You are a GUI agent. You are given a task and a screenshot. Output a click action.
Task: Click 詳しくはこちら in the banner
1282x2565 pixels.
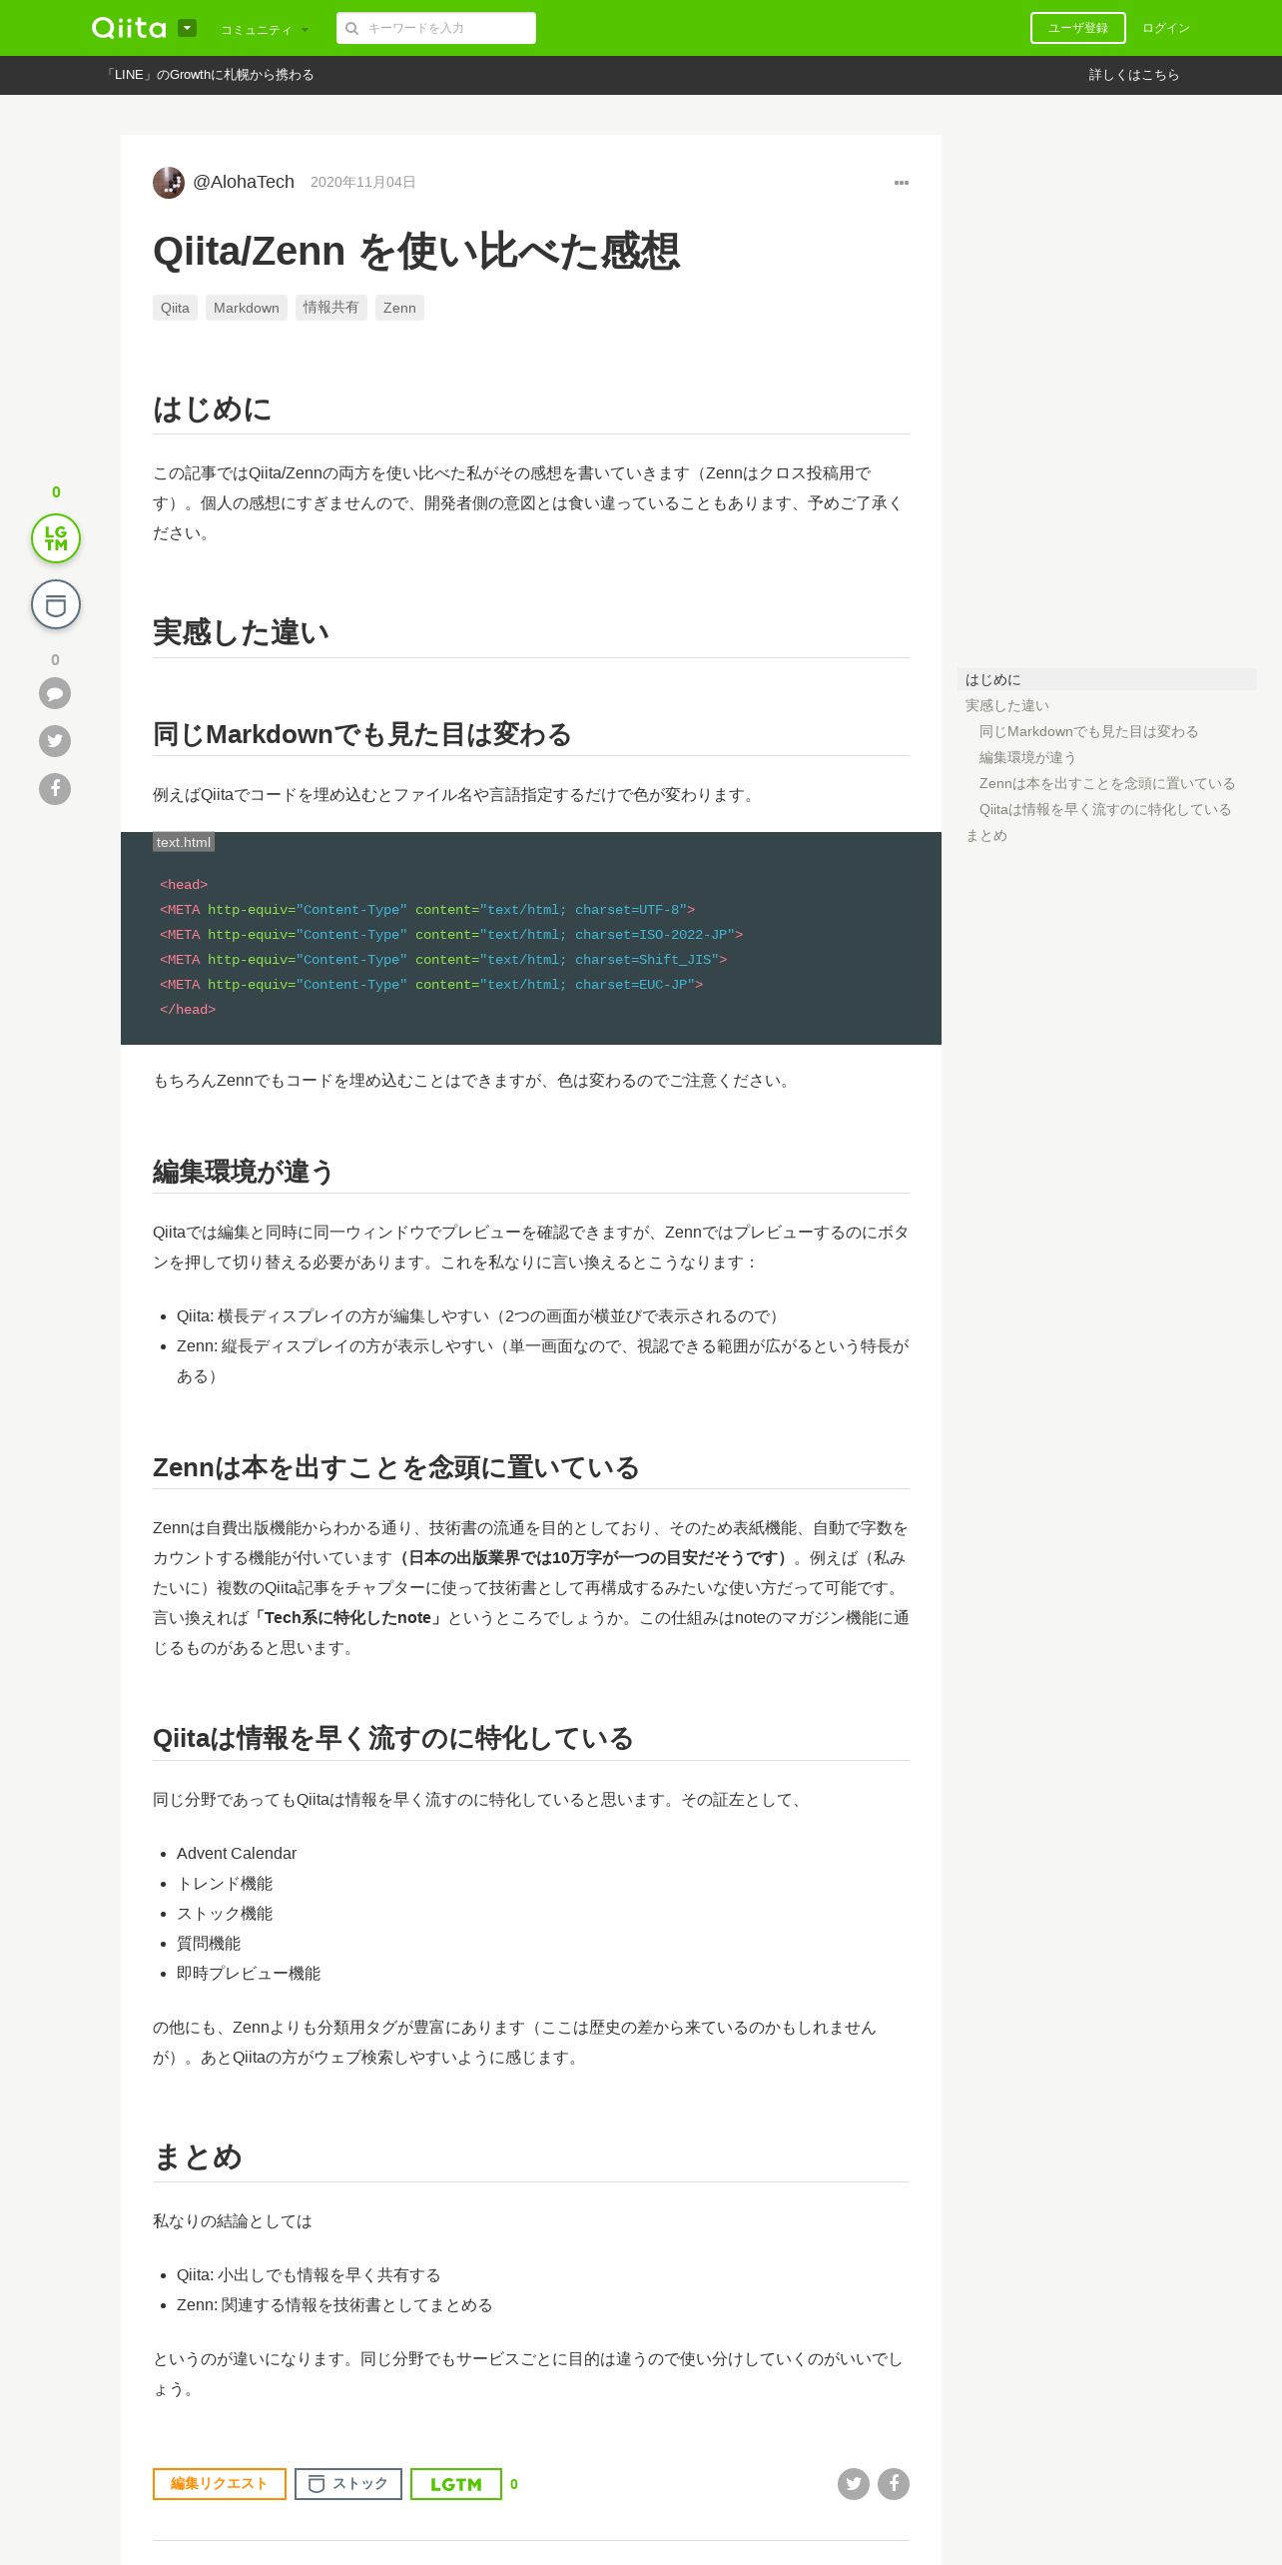1133,75
